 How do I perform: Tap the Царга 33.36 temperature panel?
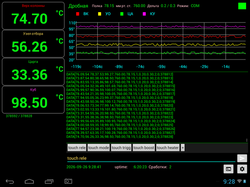coord(33,72)
